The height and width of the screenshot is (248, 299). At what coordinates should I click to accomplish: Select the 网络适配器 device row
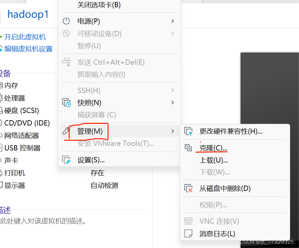[x=21, y=136]
